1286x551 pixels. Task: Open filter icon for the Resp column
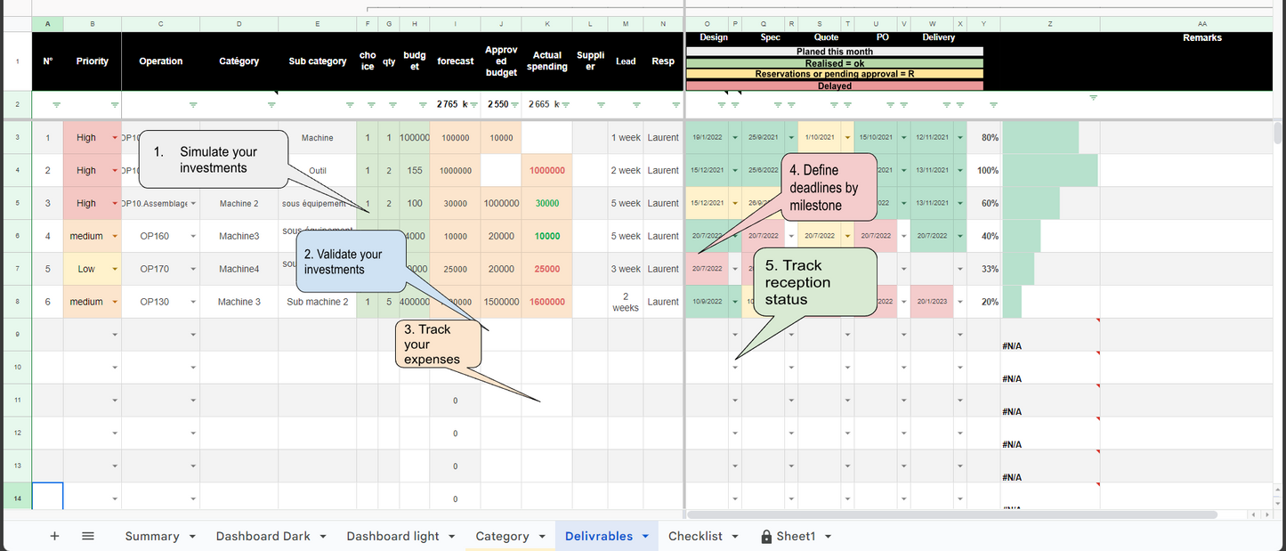[x=675, y=105]
